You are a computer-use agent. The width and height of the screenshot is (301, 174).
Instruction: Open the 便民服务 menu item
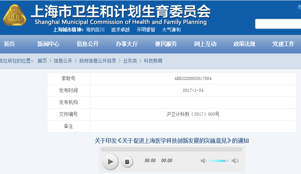tap(166, 44)
